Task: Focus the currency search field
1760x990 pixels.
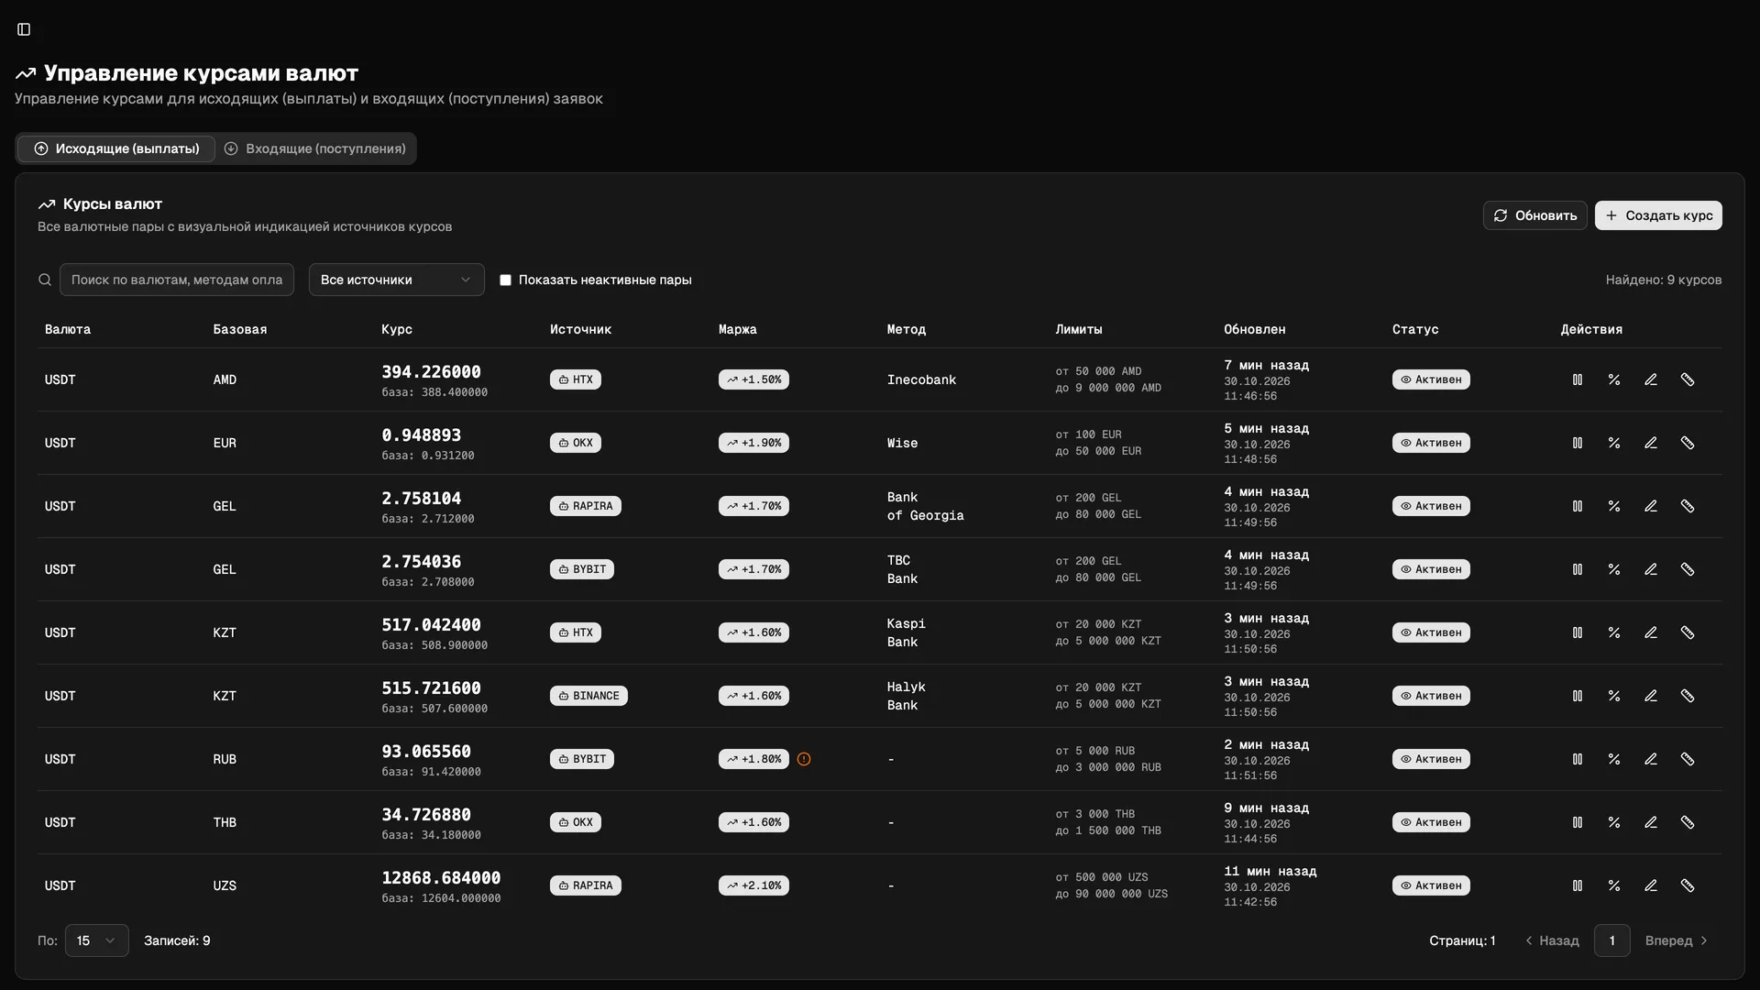Action: 177,280
